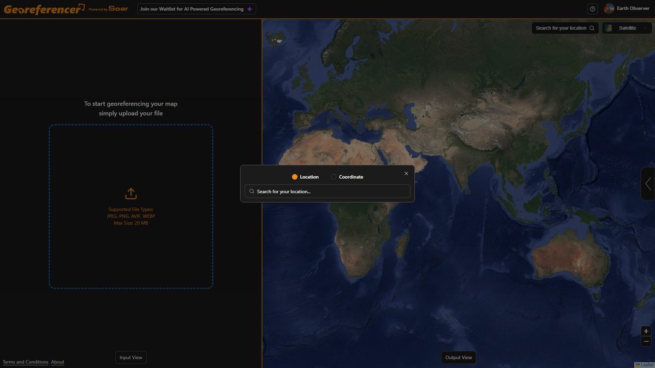Select the Coordinate radio button
This screenshot has width=655, height=368.
[333, 176]
